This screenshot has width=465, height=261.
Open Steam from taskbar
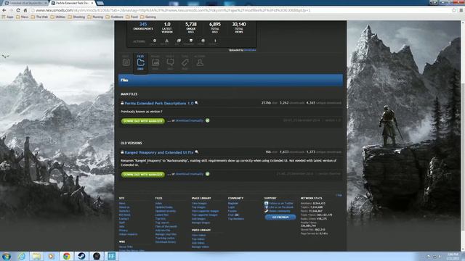click(81, 256)
